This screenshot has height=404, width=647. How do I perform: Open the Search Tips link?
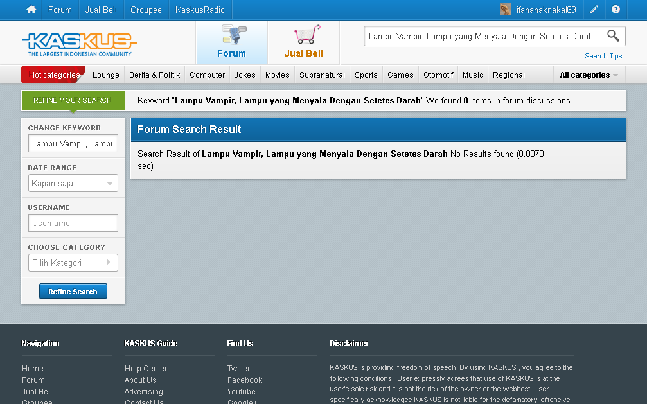603,56
